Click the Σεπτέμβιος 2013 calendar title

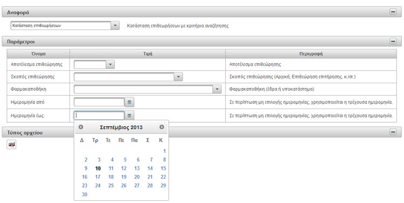tap(121, 127)
